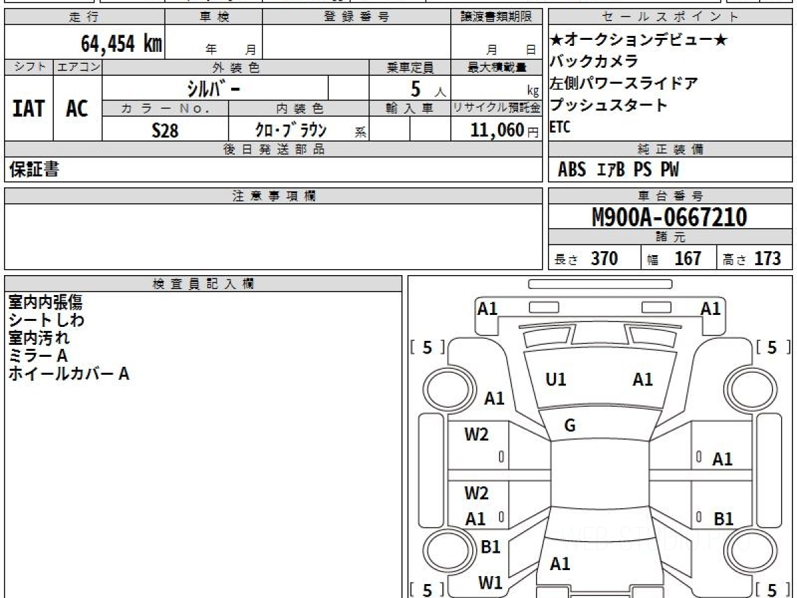Click the mileage value 64,454 km
Viewport: 797px width, 598px height.
[121, 43]
